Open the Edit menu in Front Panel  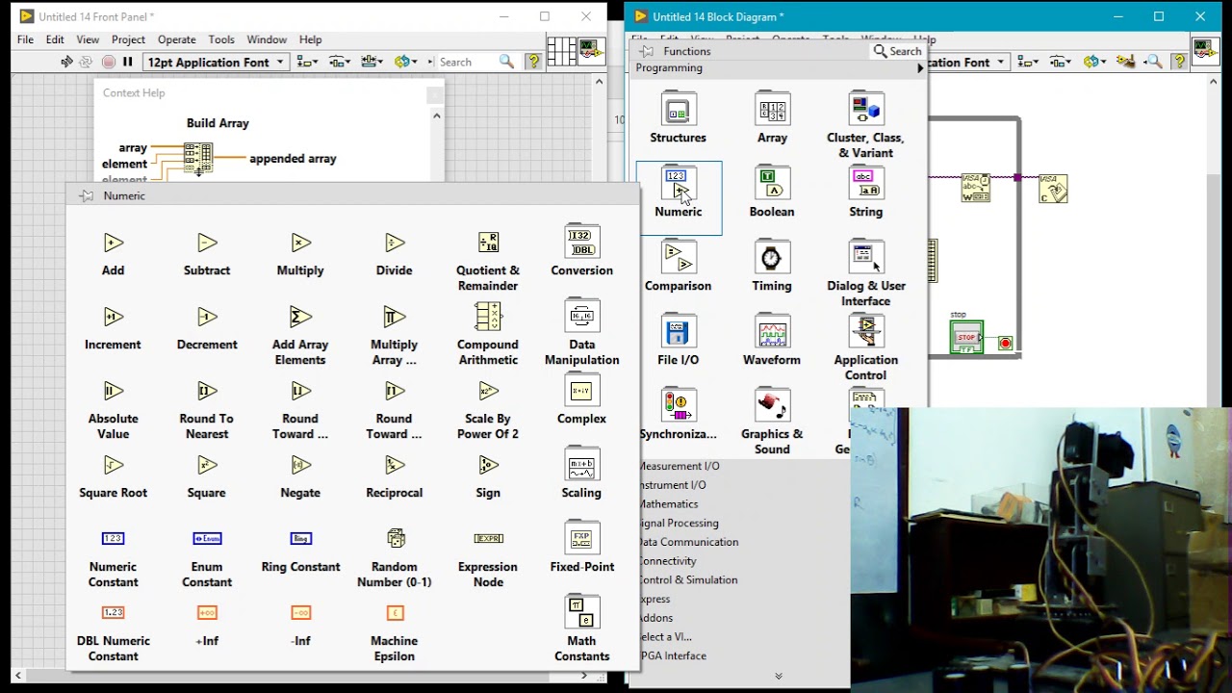[55, 39]
